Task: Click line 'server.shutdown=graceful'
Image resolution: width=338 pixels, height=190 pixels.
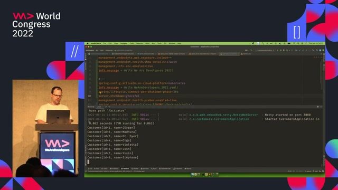Action: 119,96
